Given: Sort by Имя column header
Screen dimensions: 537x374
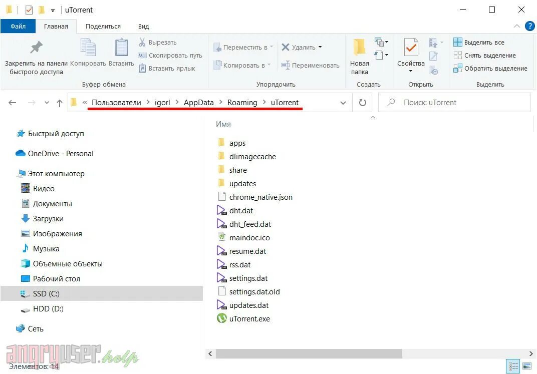Looking at the screenshot, I should (223, 124).
